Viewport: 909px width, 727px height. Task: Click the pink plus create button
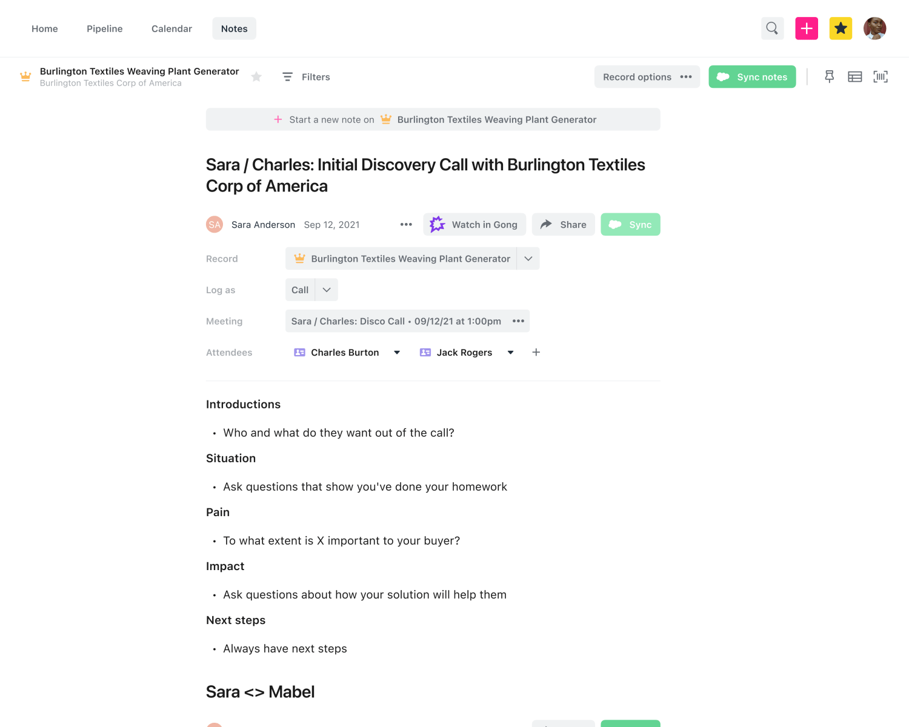(807, 28)
